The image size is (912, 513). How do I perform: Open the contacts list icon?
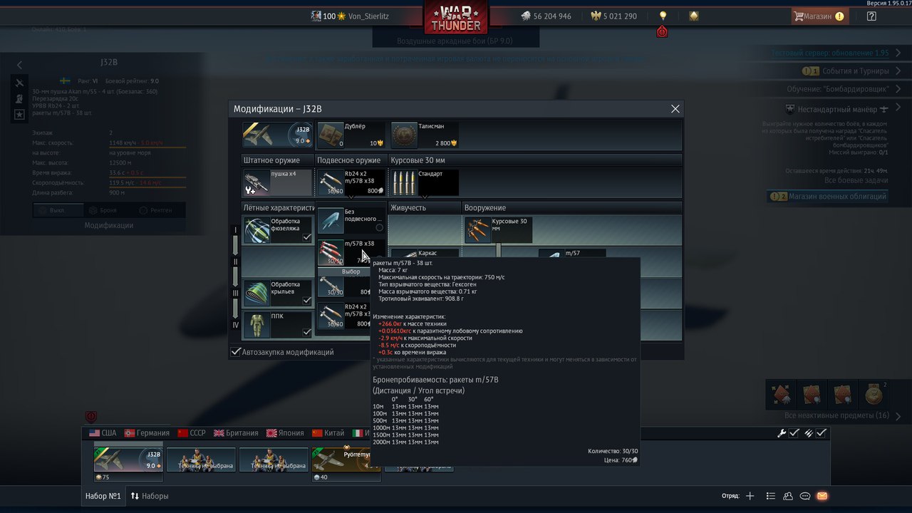coord(770,496)
